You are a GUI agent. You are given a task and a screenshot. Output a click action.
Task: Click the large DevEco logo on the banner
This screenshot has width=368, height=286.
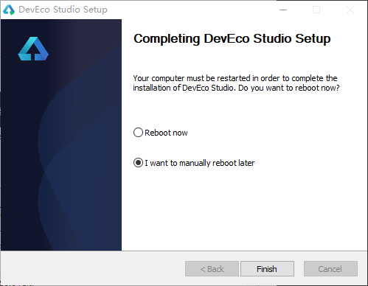[x=33, y=49]
